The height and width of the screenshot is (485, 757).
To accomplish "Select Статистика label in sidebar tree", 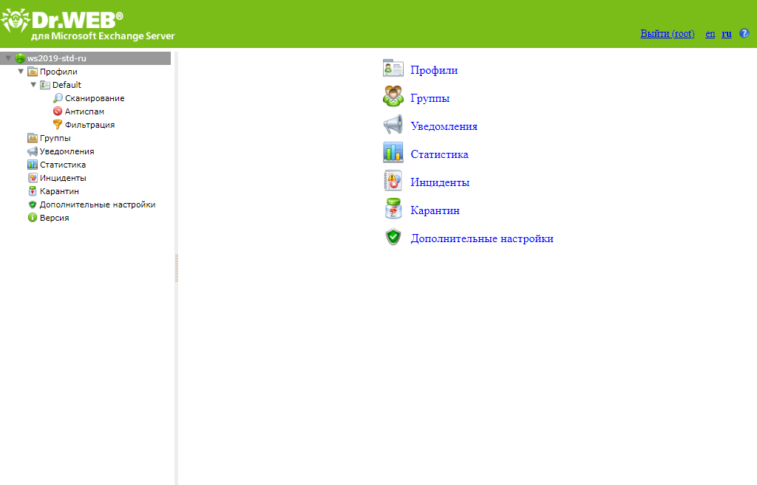I will (63, 165).
